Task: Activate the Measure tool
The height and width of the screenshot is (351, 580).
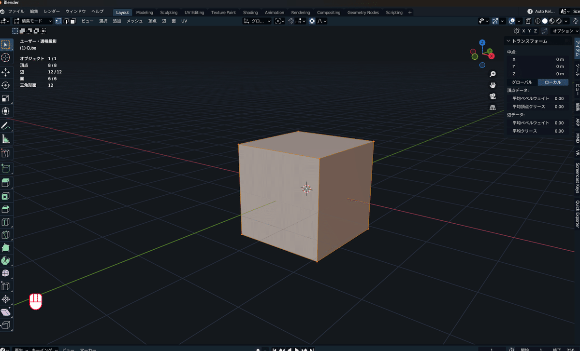Action: (x=6, y=139)
